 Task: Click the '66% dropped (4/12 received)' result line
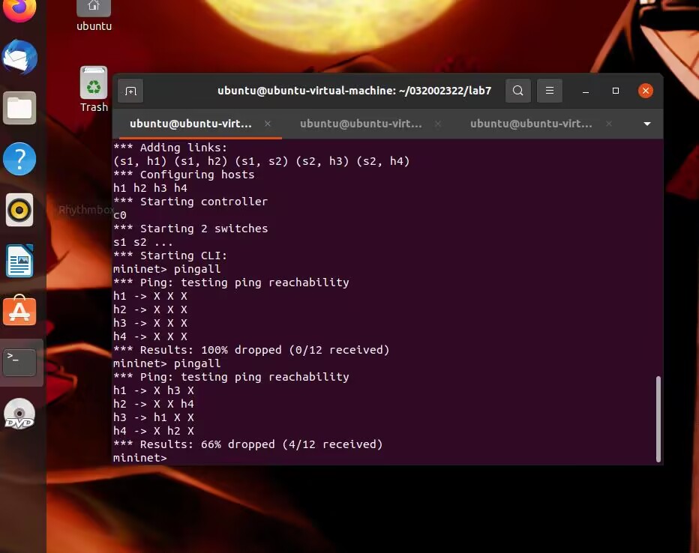click(247, 444)
